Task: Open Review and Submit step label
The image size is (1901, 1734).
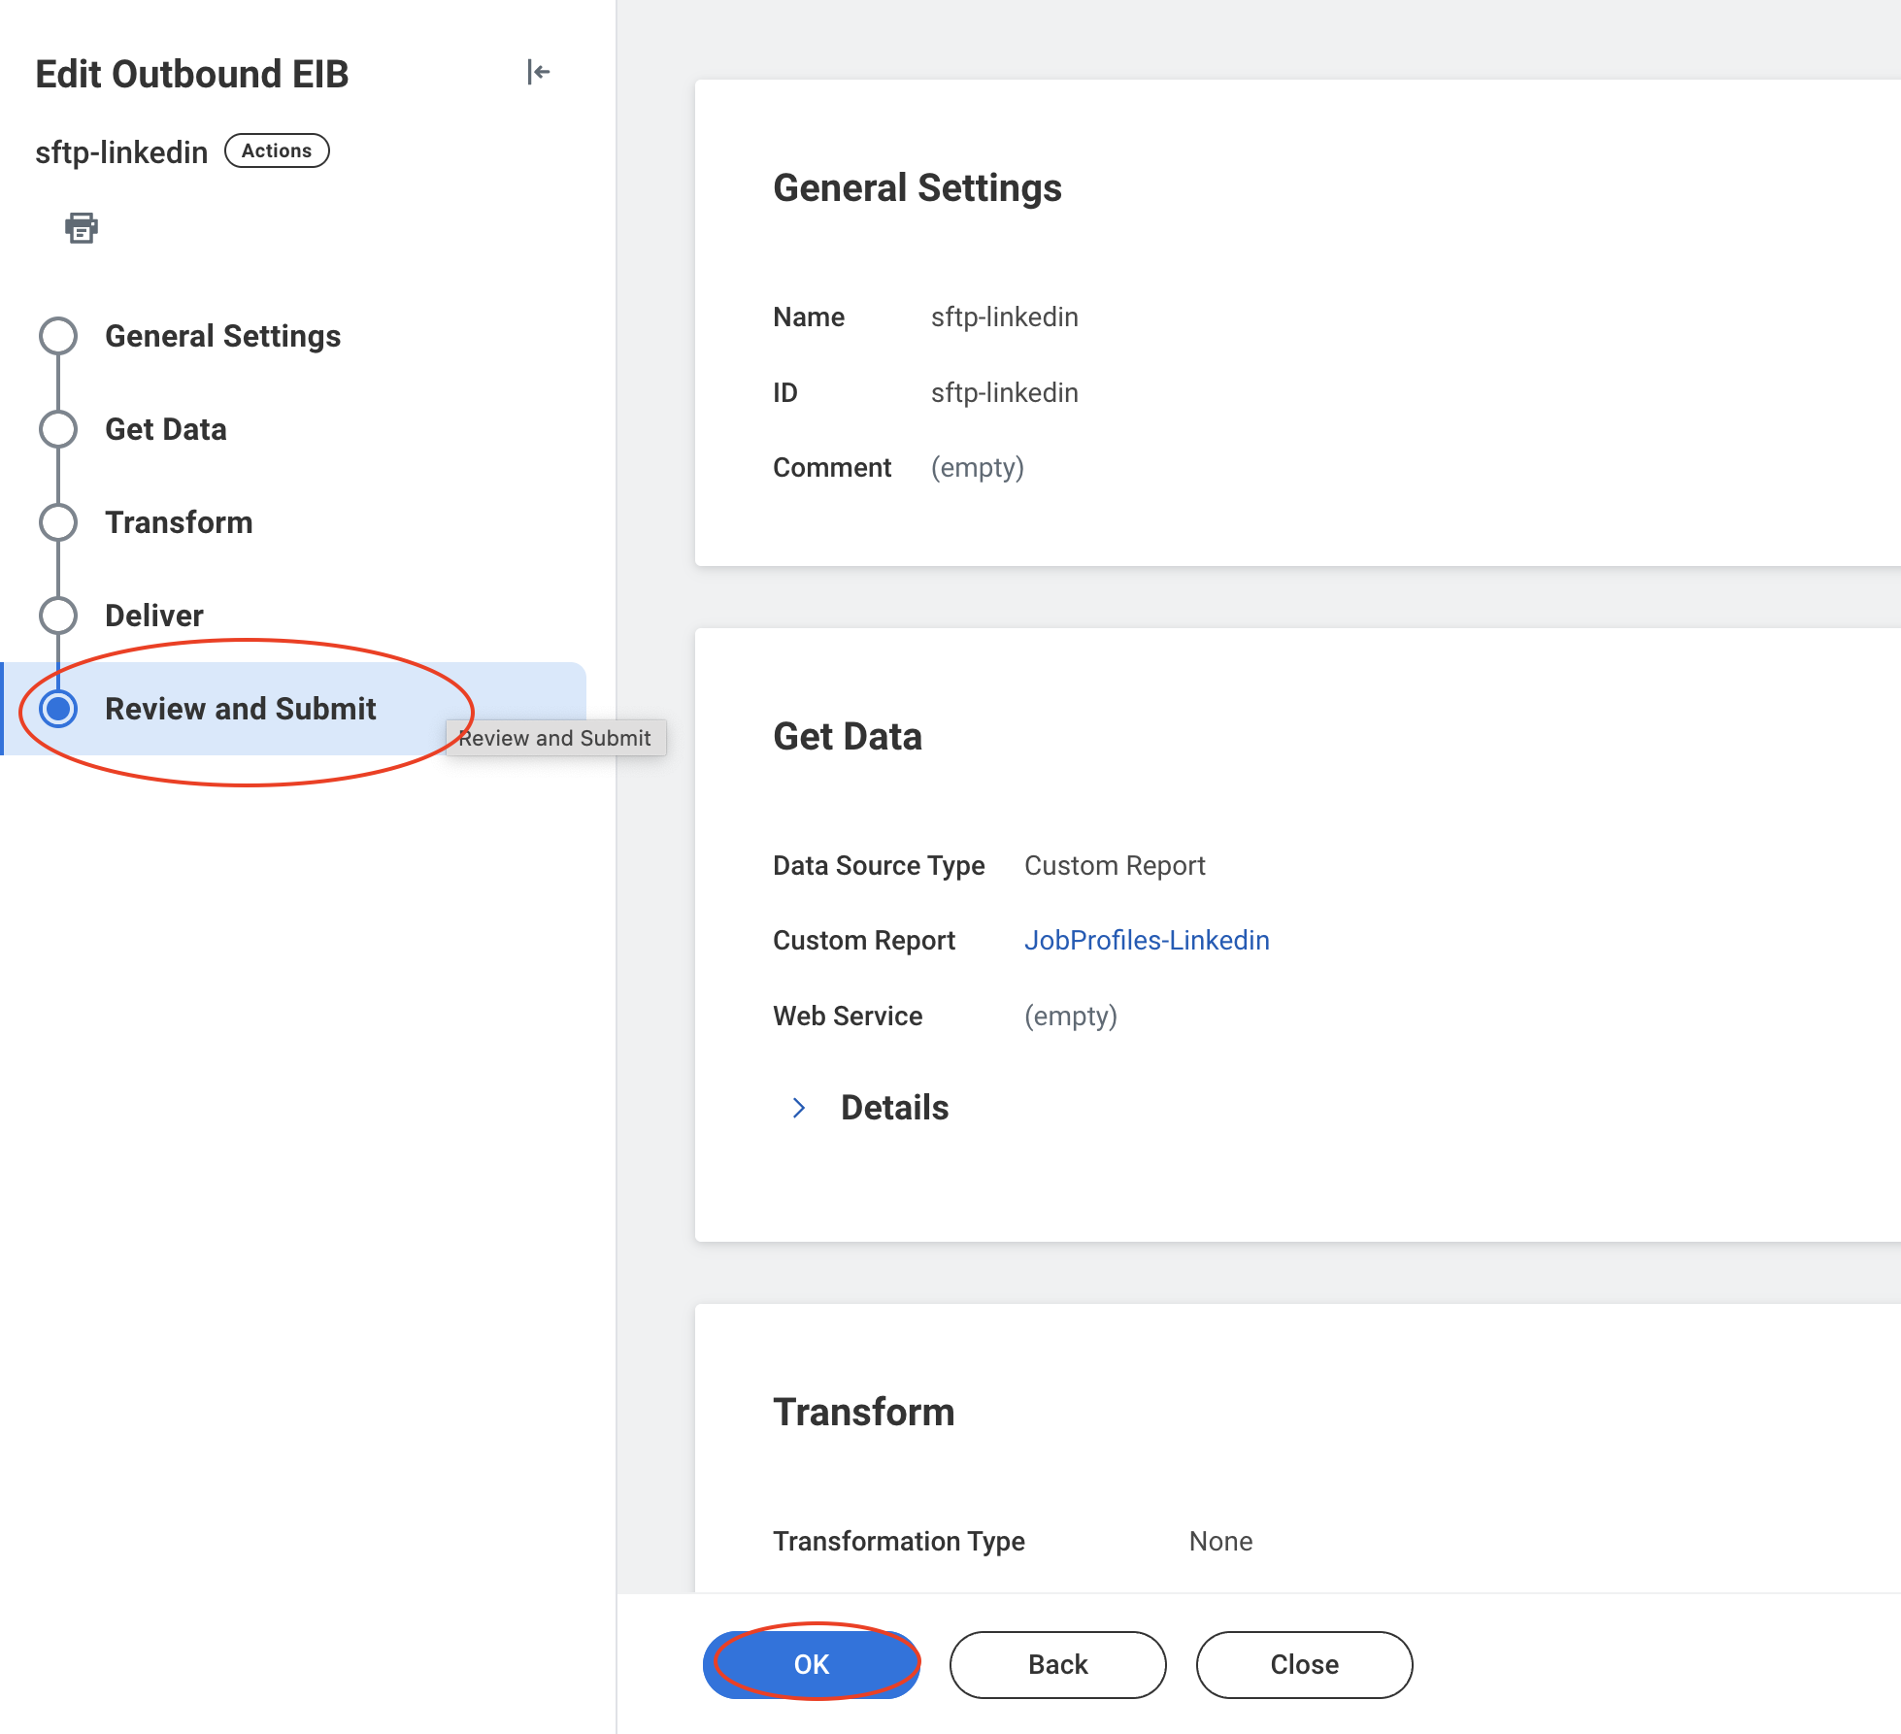Action: 240,709
